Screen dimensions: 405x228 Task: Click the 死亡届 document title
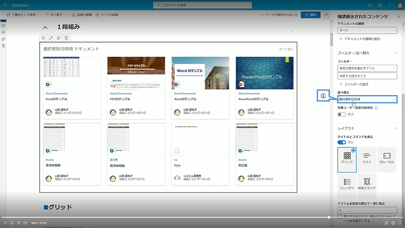tap(243, 165)
